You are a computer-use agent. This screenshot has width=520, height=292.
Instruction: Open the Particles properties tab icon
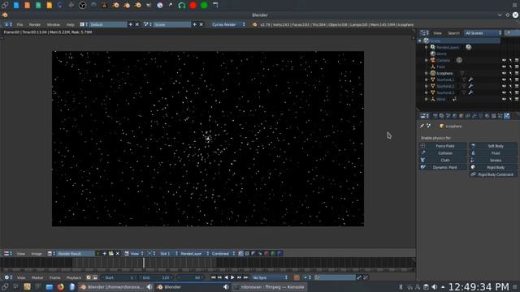click(500, 116)
